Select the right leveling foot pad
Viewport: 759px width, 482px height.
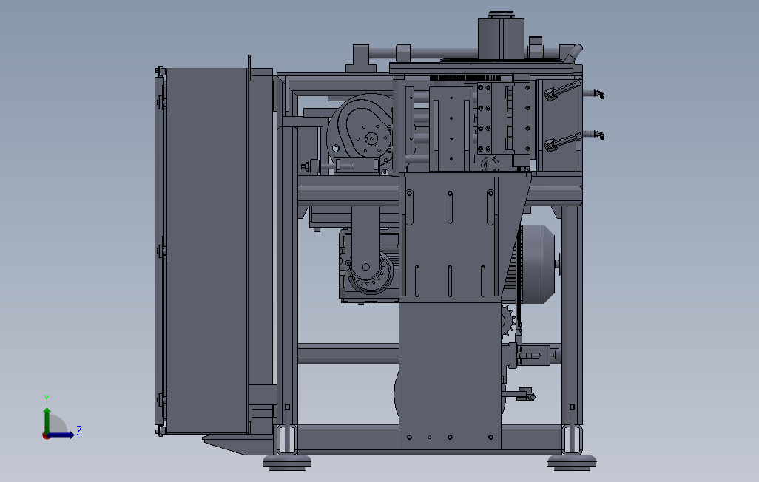click(572, 462)
